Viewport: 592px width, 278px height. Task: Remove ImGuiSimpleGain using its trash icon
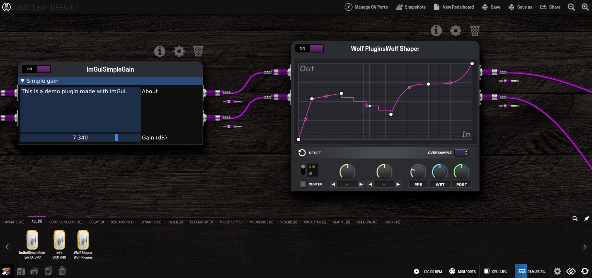pos(198,51)
